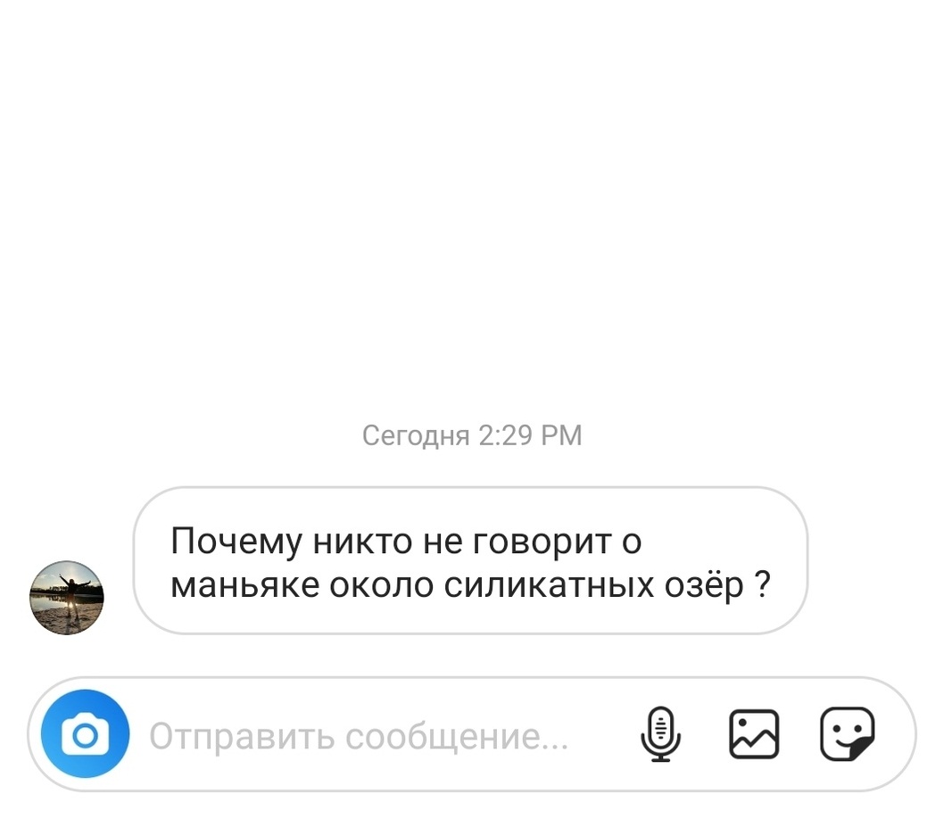952x827 pixels.
Task: Tap the microphone voice message icon
Action: pyautogui.click(x=660, y=734)
